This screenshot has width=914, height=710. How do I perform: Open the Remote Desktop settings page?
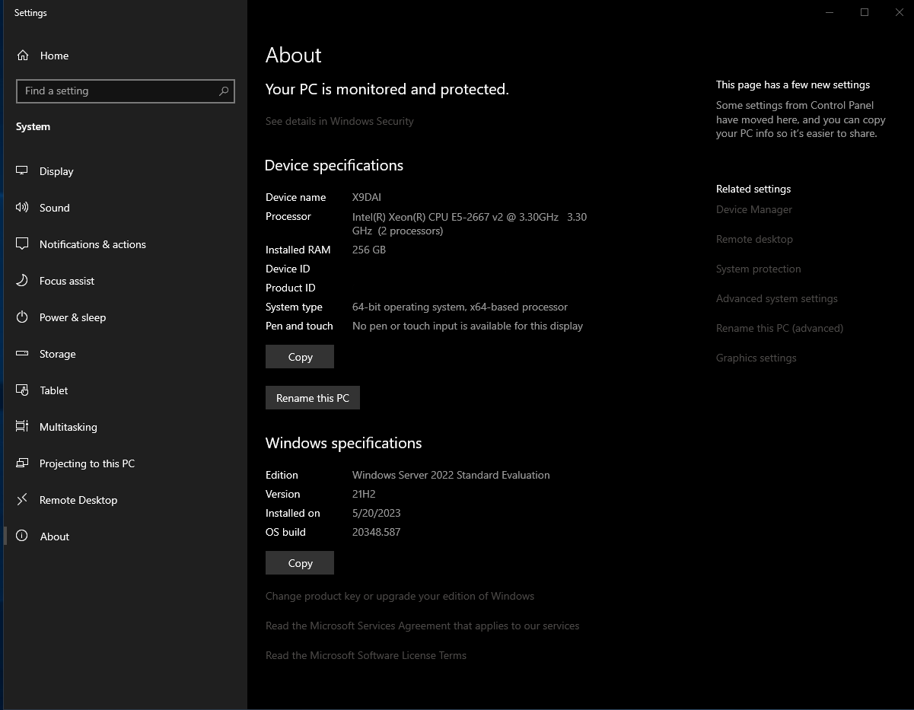pyautogui.click(x=78, y=500)
